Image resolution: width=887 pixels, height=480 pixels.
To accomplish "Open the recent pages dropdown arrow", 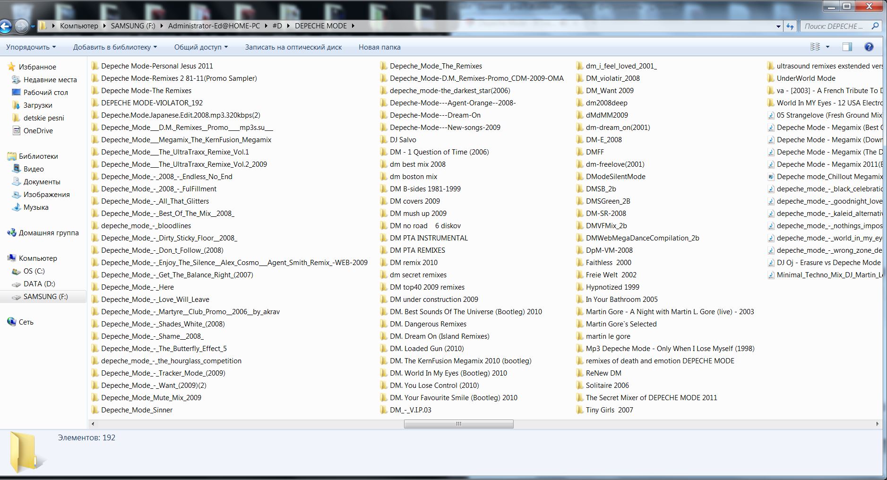I will 33,26.
